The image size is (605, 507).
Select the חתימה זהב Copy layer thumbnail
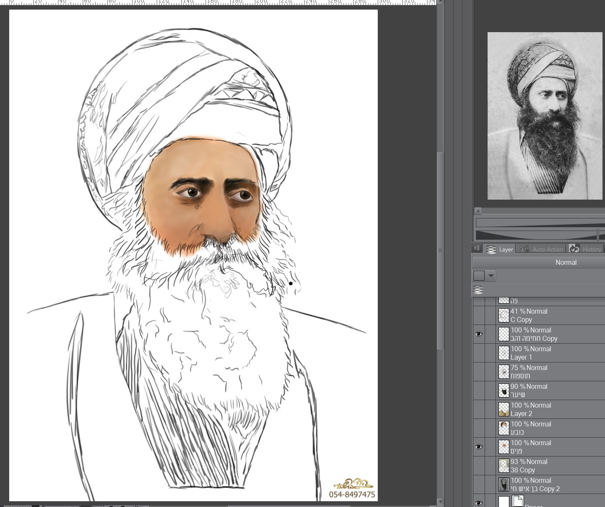coord(504,334)
